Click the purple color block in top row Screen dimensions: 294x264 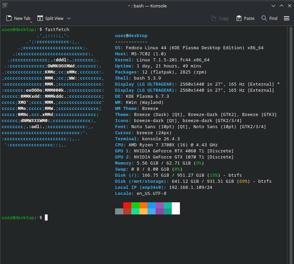[x=160, y=205]
